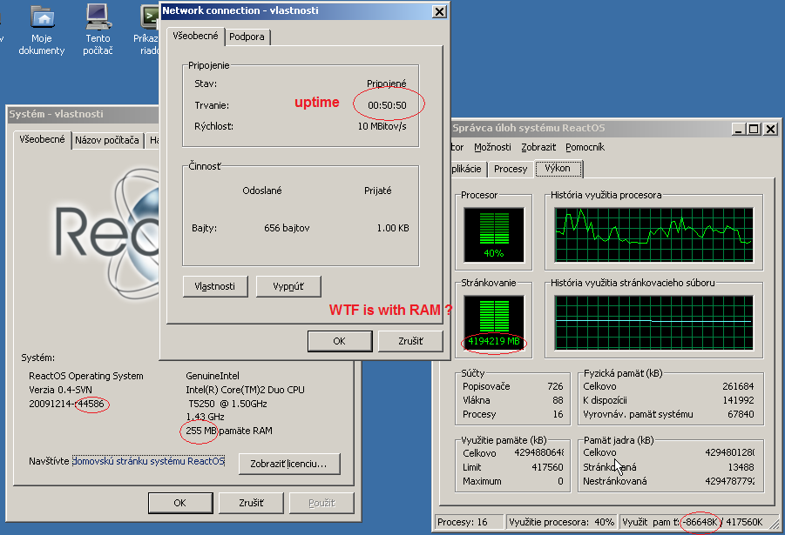
Task: Select Všeobecné tab in Systém properties
Action: (42, 139)
